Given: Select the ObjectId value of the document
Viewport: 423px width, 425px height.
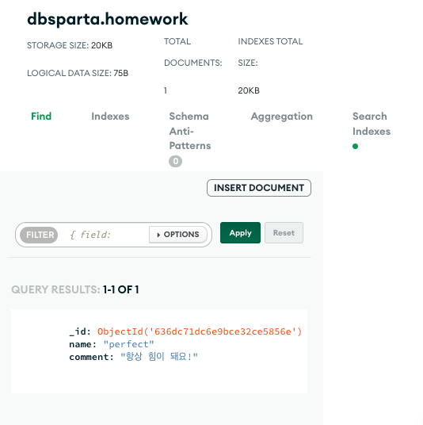Looking at the screenshot, I should (x=200, y=331).
